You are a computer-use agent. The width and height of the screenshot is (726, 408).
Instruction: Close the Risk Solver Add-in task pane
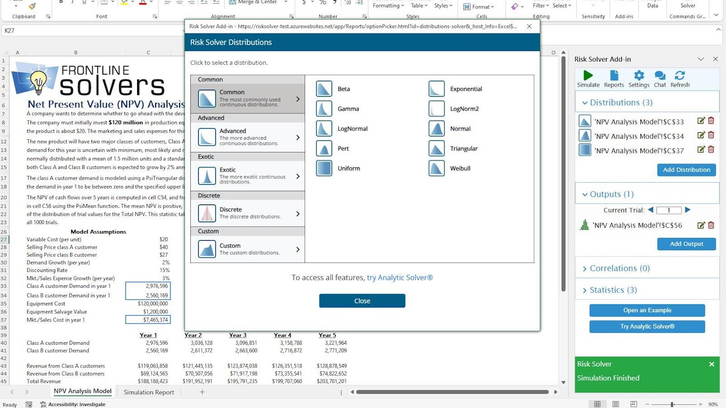(715, 59)
